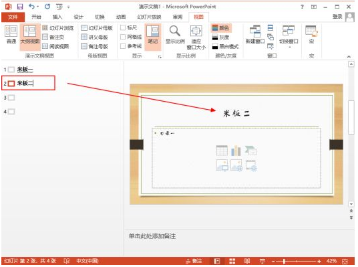The height and width of the screenshot is (267, 358).
Task: Open 讲义母版 view
Action: [x=94, y=37]
